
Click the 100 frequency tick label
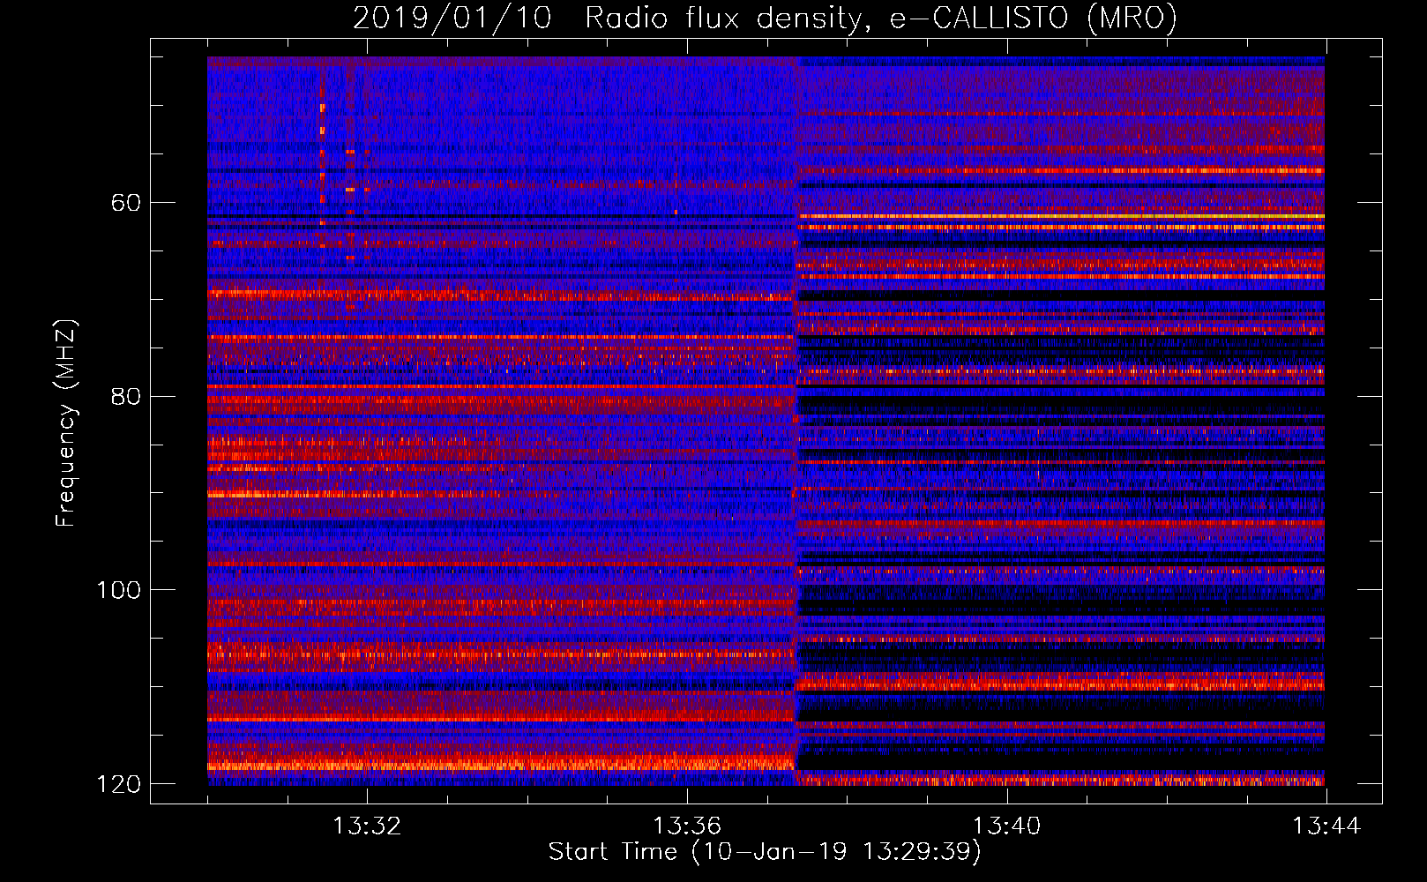119,590
